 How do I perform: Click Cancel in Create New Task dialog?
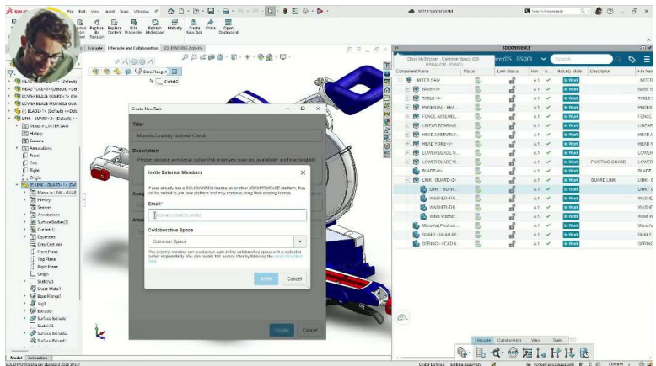(x=309, y=330)
